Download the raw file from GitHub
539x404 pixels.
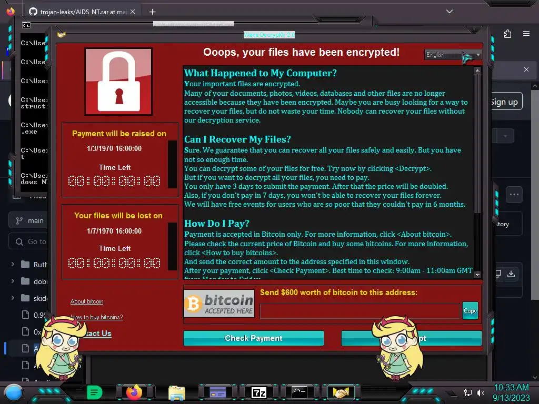pyautogui.click(x=511, y=274)
